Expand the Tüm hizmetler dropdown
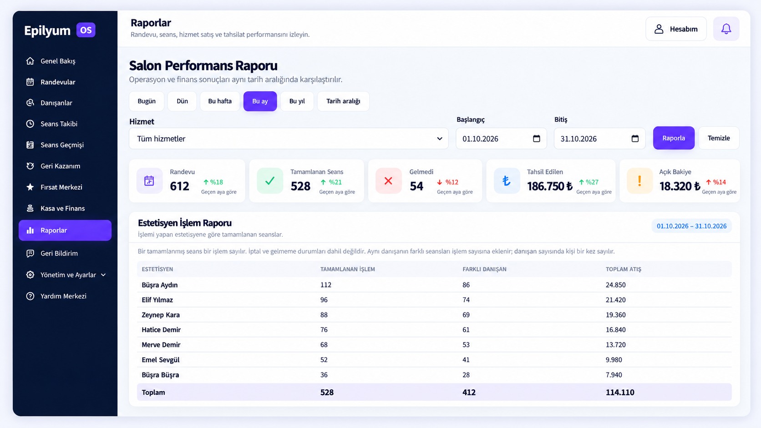The height and width of the screenshot is (428, 761). pyautogui.click(x=289, y=139)
